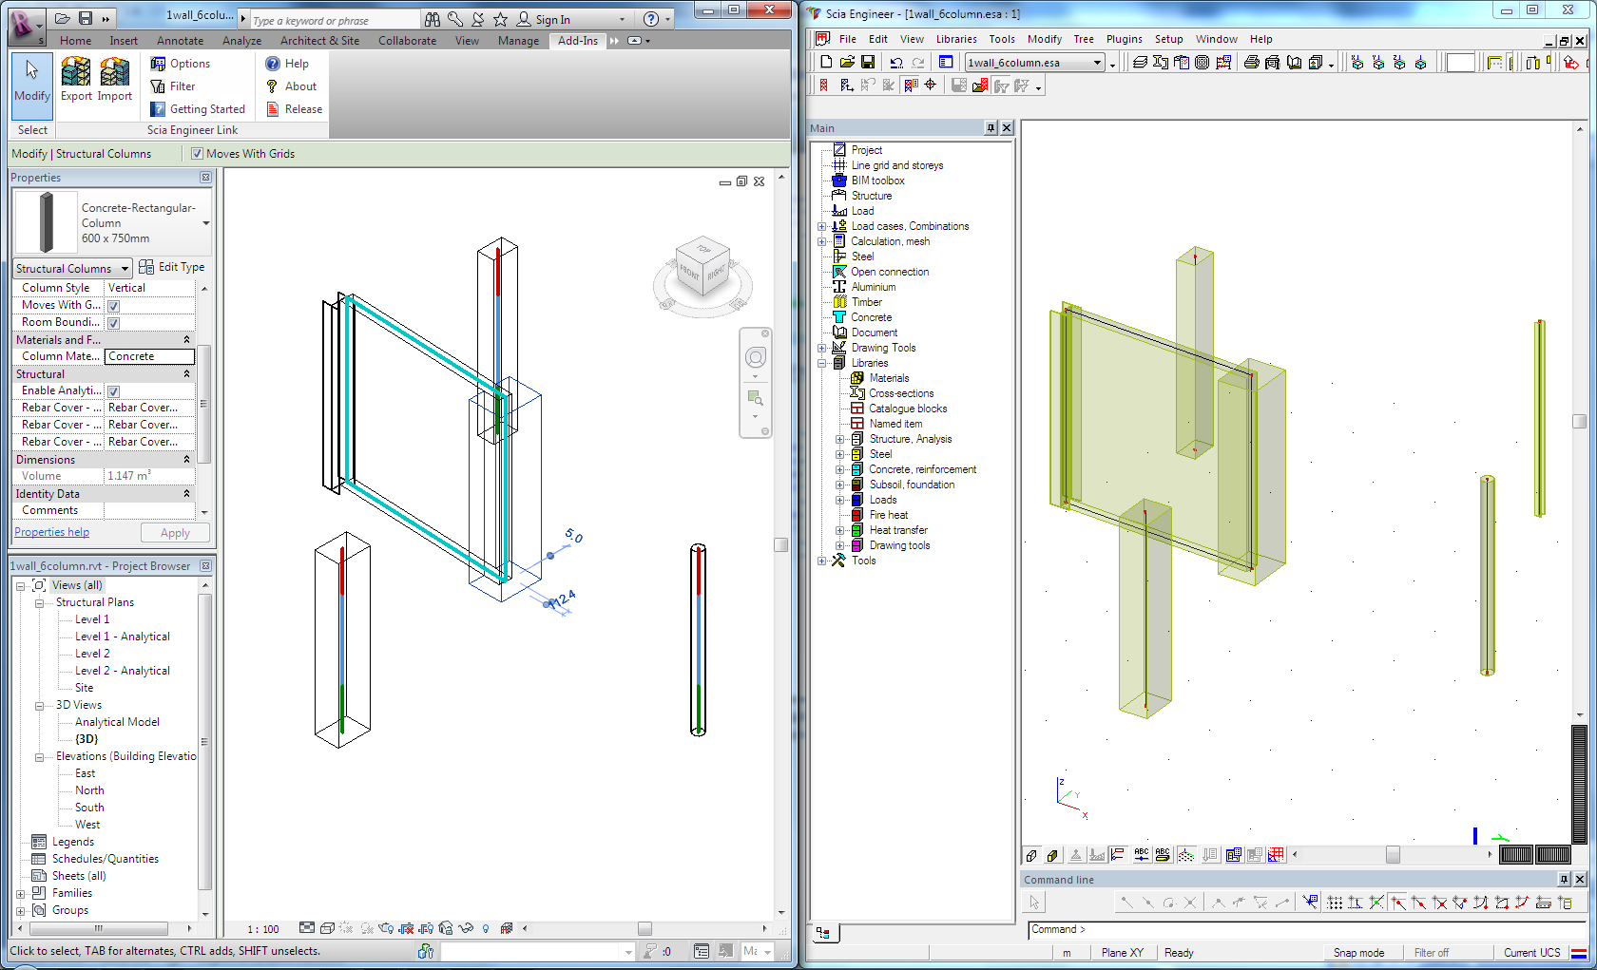Click the Open folder icon in Scia Engineer
Screen dimensions: 1597x970
tap(847, 62)
